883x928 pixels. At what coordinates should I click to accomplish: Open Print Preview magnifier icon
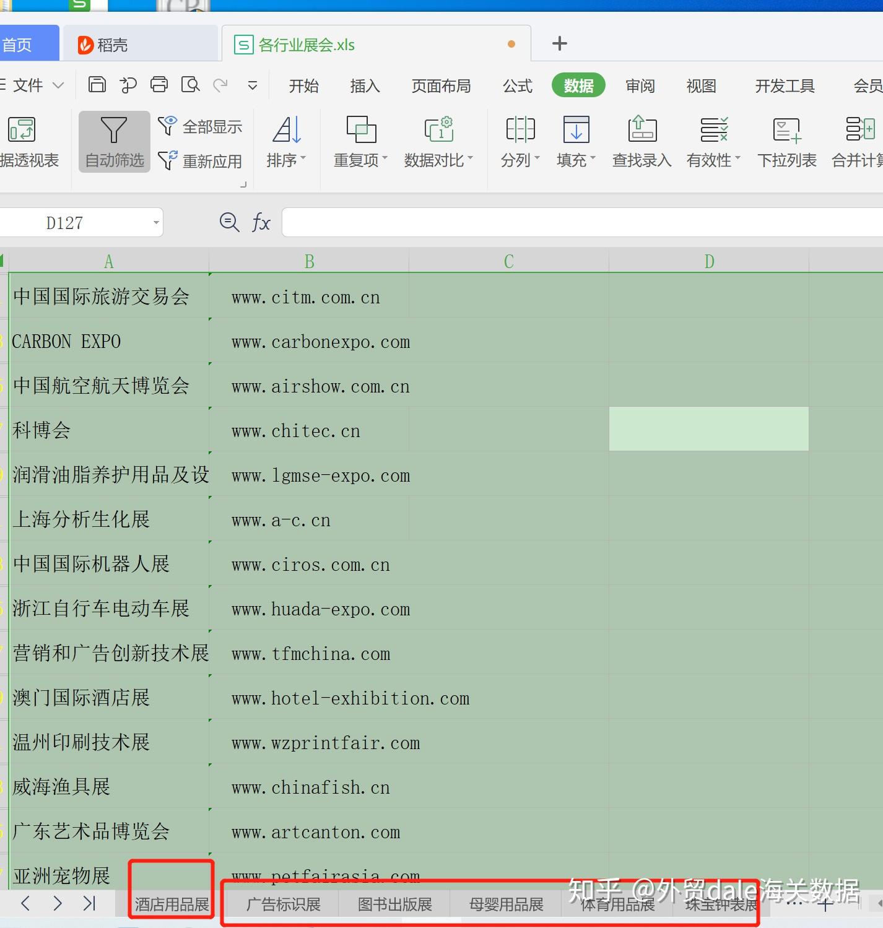[190, 84]
